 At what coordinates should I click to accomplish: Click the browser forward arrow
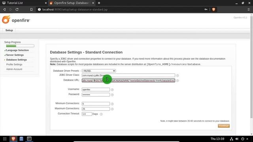click(x=11, y=9)
